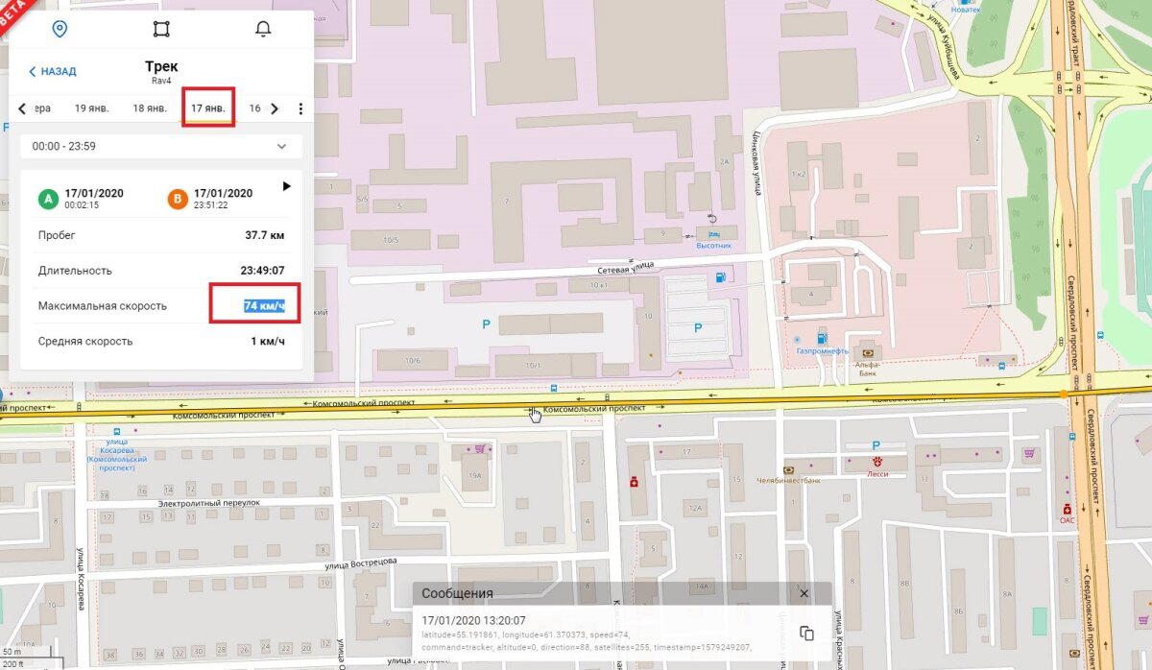This screenshot has width=1152, height=670.
Task: Click the shopping cart icon near building 19A
Action: pyautogui.click(x=478, y=448)
